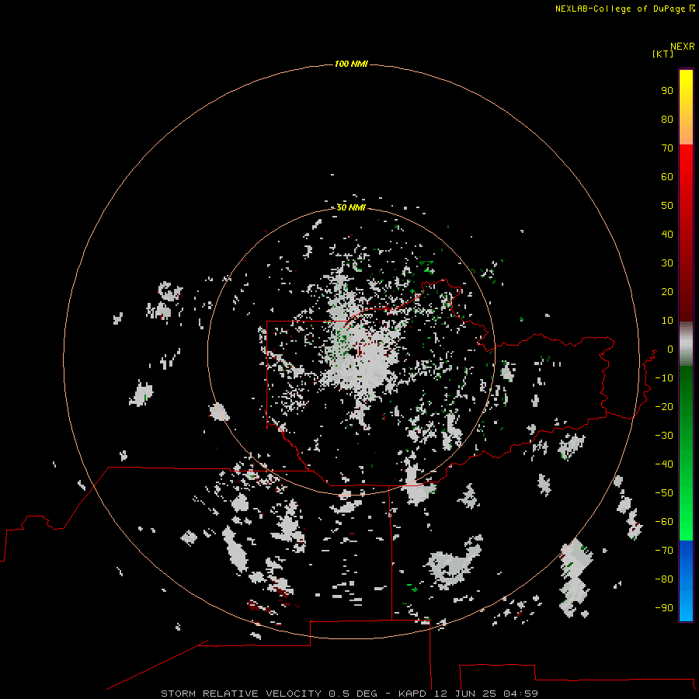Click the -10 value on the velocity scale
The image size is (699, 699).
pos(664,378)
